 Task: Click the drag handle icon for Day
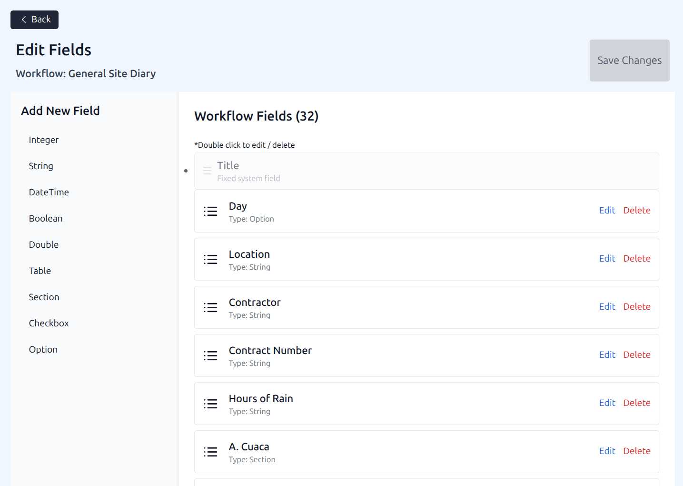click(210, 211)
